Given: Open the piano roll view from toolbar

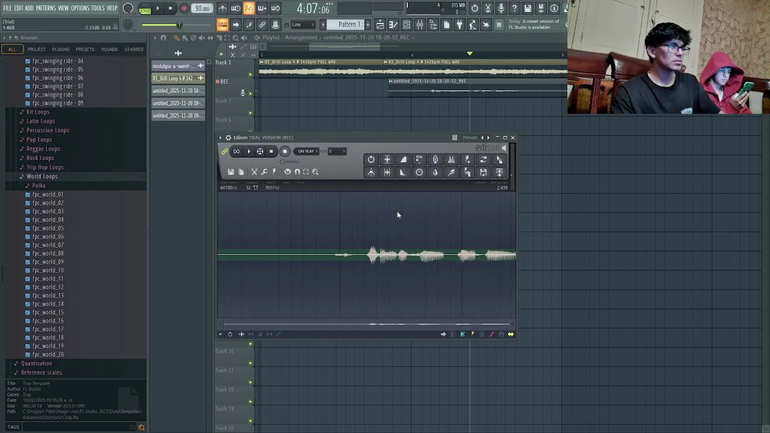Looking at the screenshot, I should pos(393,25).
